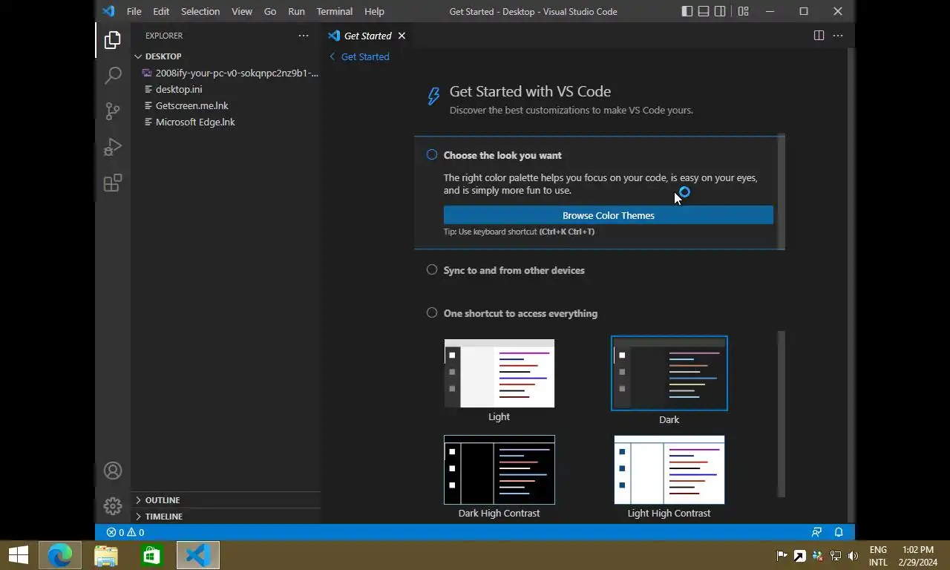Image resolution: width=950 pixels, height=570 pixels.
Task: Choose the Dark High Contrast theme thumbnail
Action: point(499,470)
